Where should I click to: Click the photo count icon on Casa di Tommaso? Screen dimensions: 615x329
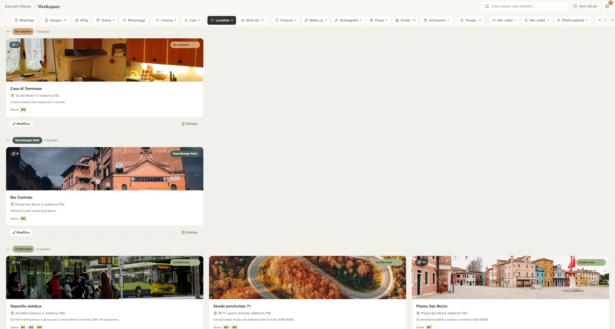click(x=13, y=45)
